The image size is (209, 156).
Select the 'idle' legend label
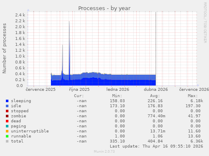click(x=16, y=106)
